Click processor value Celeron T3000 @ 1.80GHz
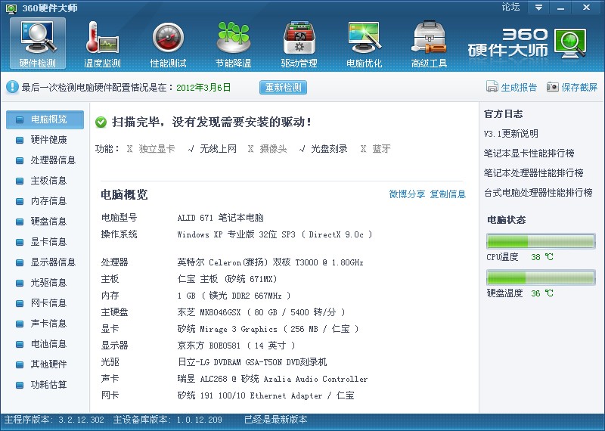 point(270,262)
